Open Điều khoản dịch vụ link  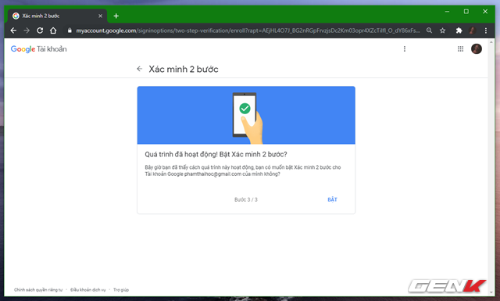(88, 290)
